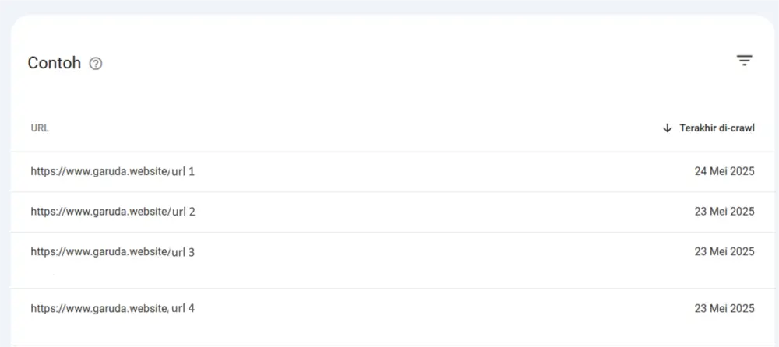Click the 'url 1' suffix in first row
This screenshot has height=347, width=779.
(x=183, y=172)
